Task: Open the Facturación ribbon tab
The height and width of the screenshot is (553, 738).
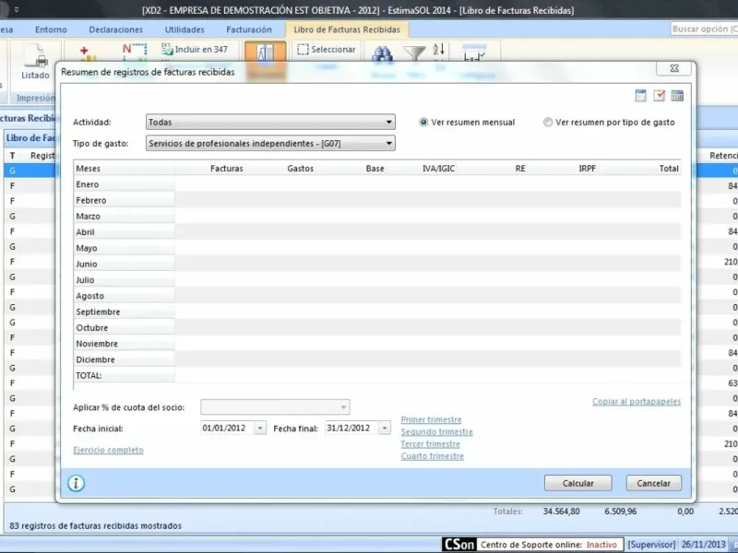Action: 249,29
